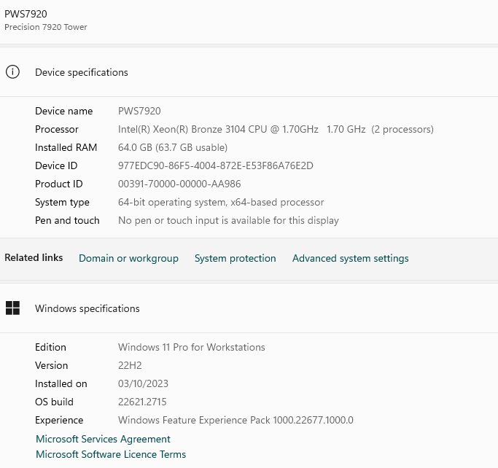This screenshot has height=468, width=498.
Task: Click the Installed RAM 64.0 GB value
Action: coord(172,147)
